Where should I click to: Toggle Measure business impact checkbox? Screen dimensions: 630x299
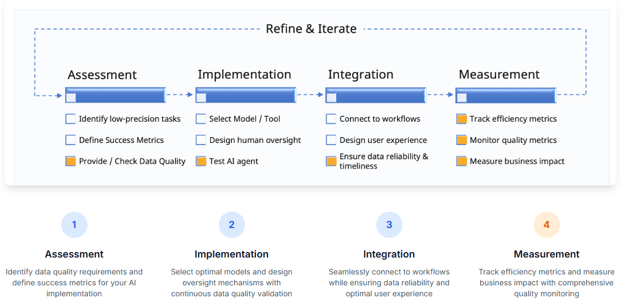(461, 162)
